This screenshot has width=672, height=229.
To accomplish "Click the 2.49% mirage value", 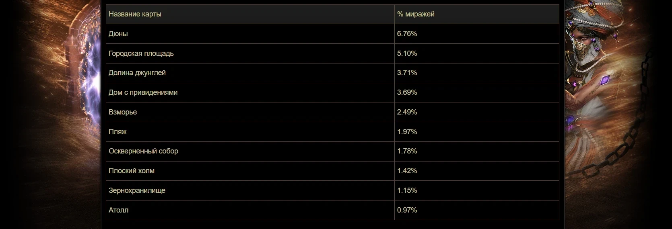I will [407, 112].
